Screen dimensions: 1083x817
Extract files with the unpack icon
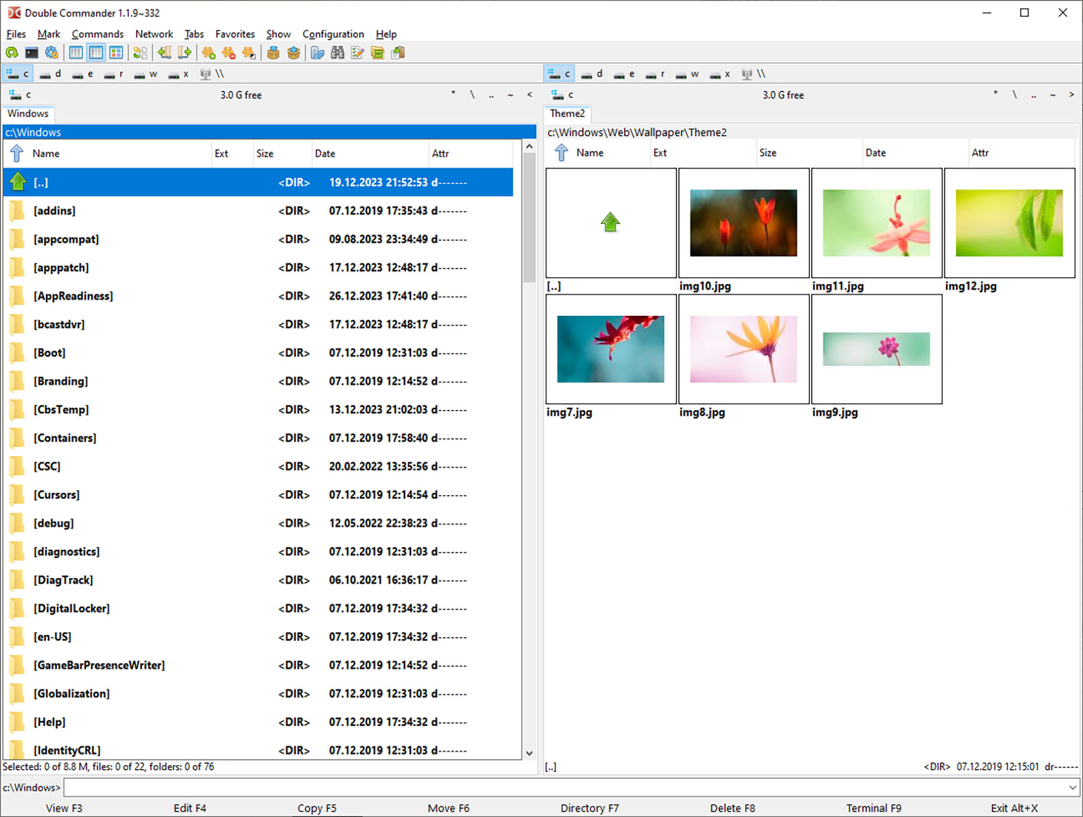pos(294,52)
